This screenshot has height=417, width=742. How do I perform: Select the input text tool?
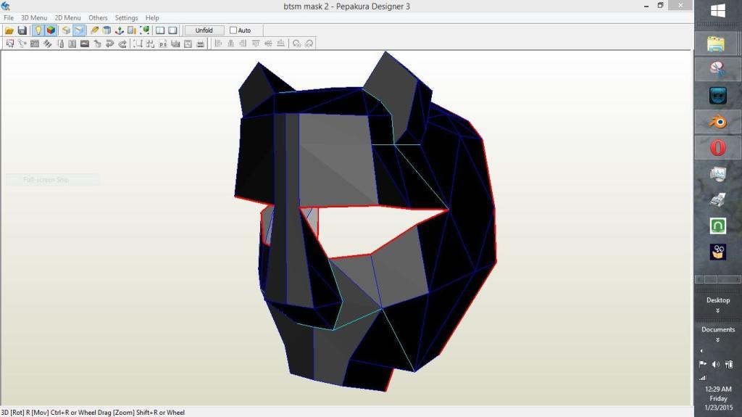click(x=72, y=44)
